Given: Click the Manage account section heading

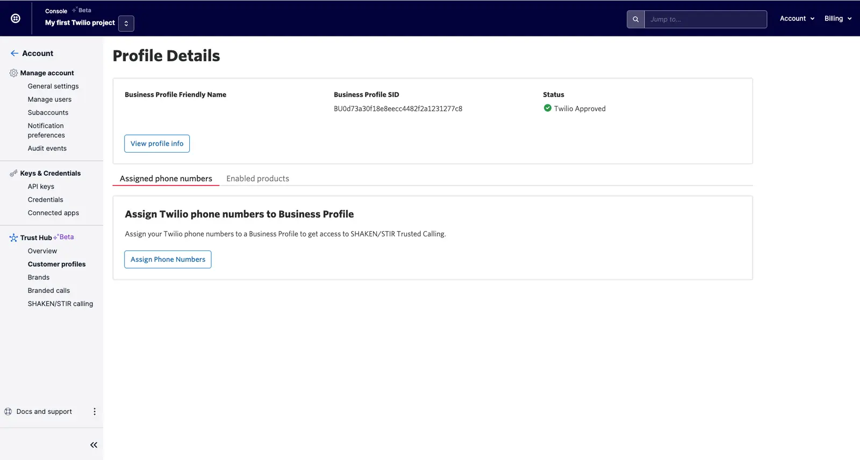Looking at the screenshot, I should pos(47,73).
